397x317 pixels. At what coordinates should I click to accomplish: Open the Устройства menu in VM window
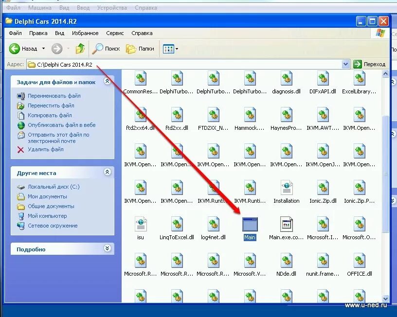click(x=112, y=8)
